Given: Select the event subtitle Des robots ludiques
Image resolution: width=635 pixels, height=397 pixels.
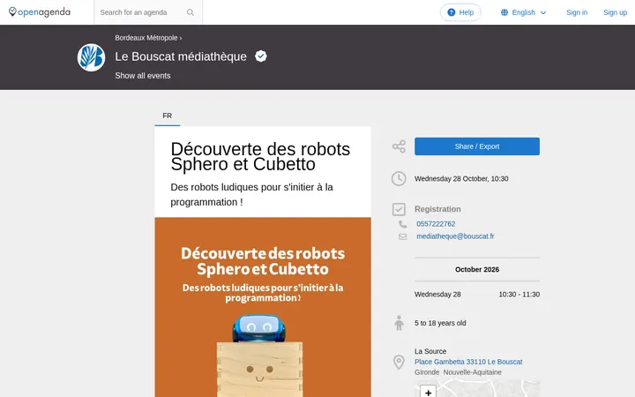Looking at the screenshot, I should 251,194.
